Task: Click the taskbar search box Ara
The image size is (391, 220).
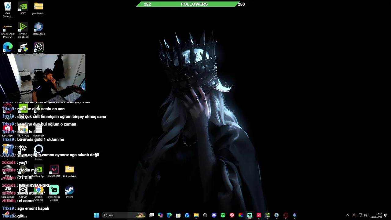Action: pyautogui.click(x=125, y=215)
